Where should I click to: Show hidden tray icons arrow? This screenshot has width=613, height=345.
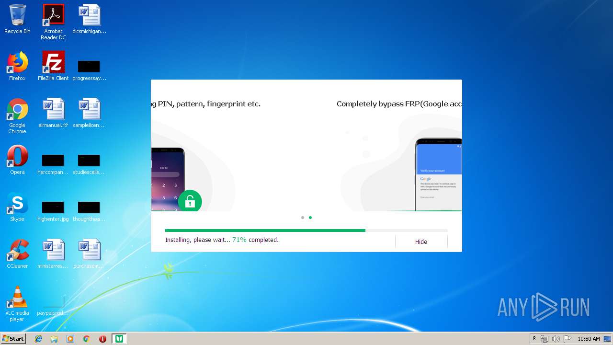click(534, 339)
